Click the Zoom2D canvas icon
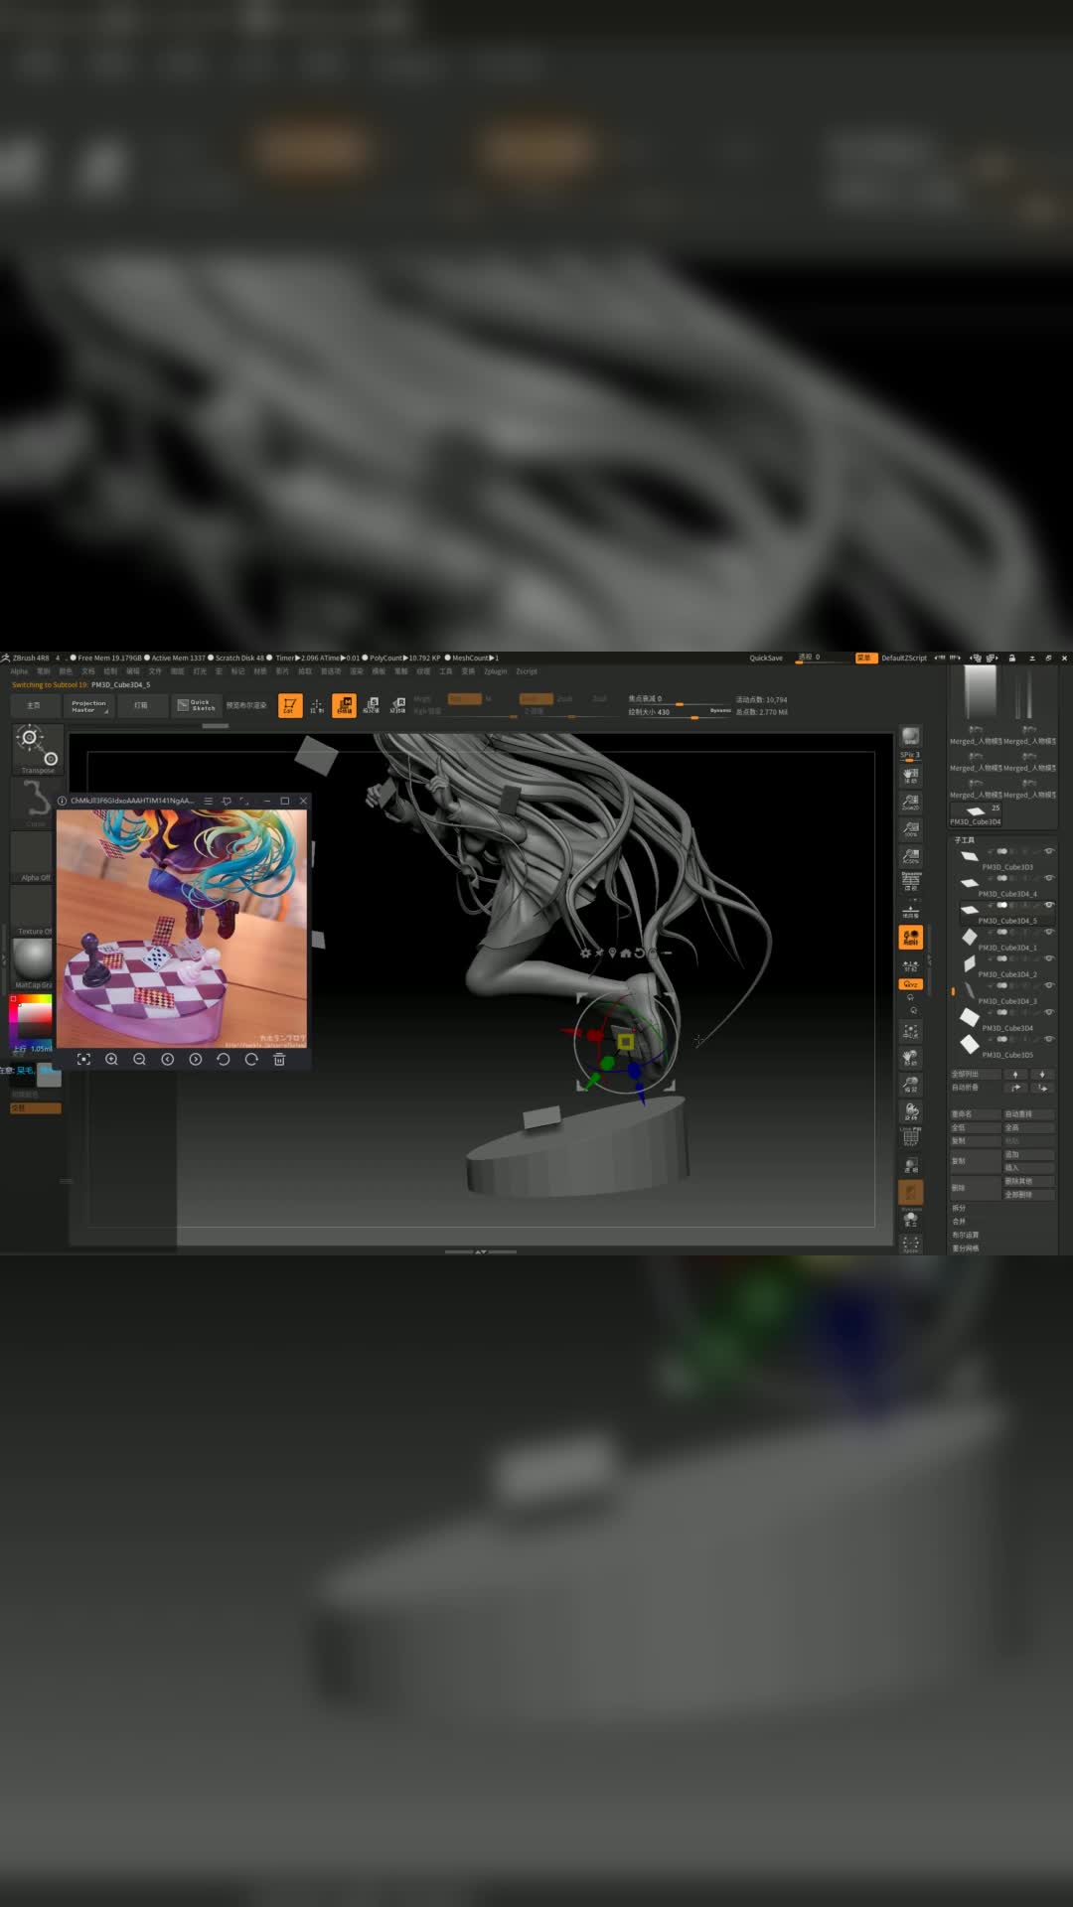Screen dimensions: 1073x1907 [910, 802]
